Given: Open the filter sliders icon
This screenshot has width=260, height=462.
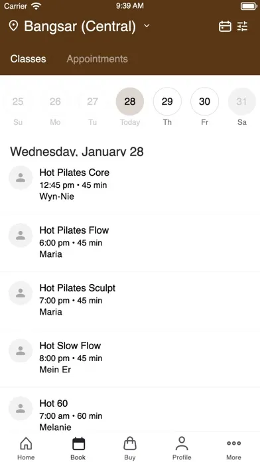Looking at the screenshot, I should click(x=243, y=27).
